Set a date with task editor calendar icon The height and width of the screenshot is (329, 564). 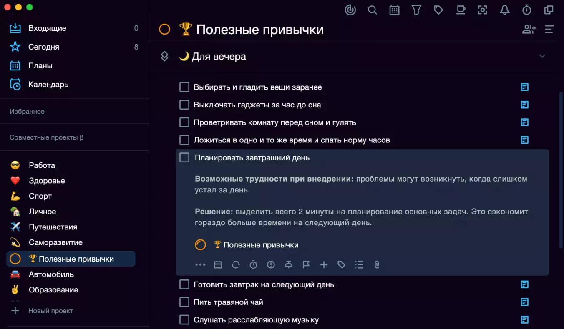(x=218, y=264)
